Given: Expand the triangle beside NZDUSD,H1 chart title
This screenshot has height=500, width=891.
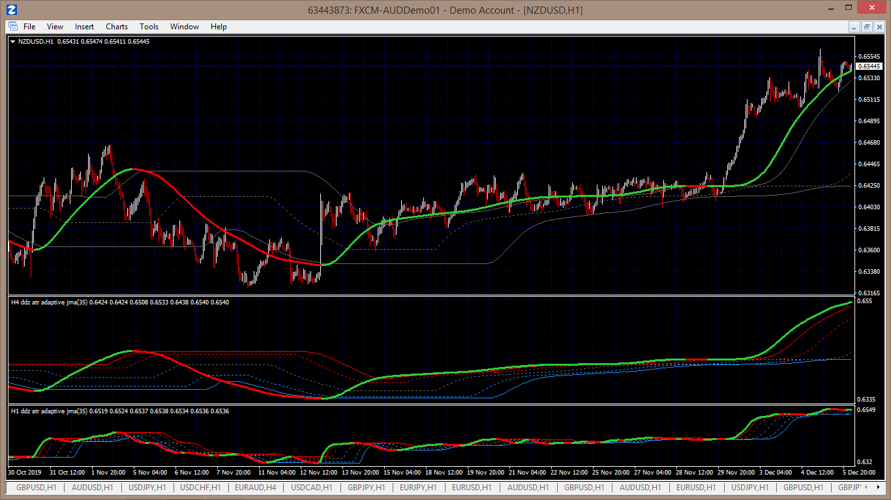Looking at the screenshot, I should point(13,41).
